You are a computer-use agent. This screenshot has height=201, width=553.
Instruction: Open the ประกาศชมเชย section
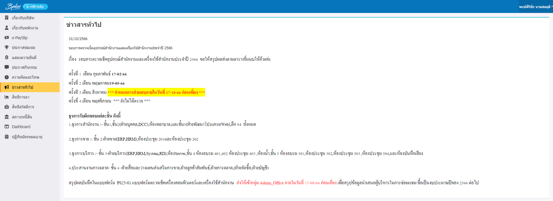coord(30,47)
